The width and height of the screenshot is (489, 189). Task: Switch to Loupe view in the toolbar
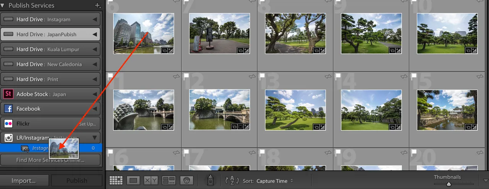coord(133,181)
